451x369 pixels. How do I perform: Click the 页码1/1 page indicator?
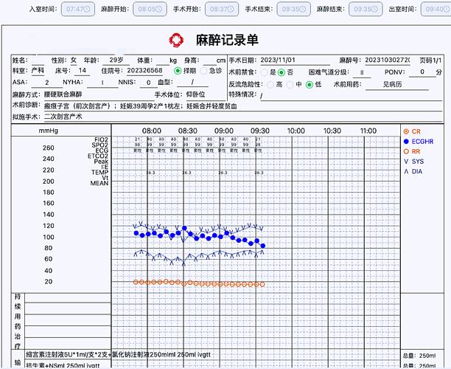click(430, 61)
